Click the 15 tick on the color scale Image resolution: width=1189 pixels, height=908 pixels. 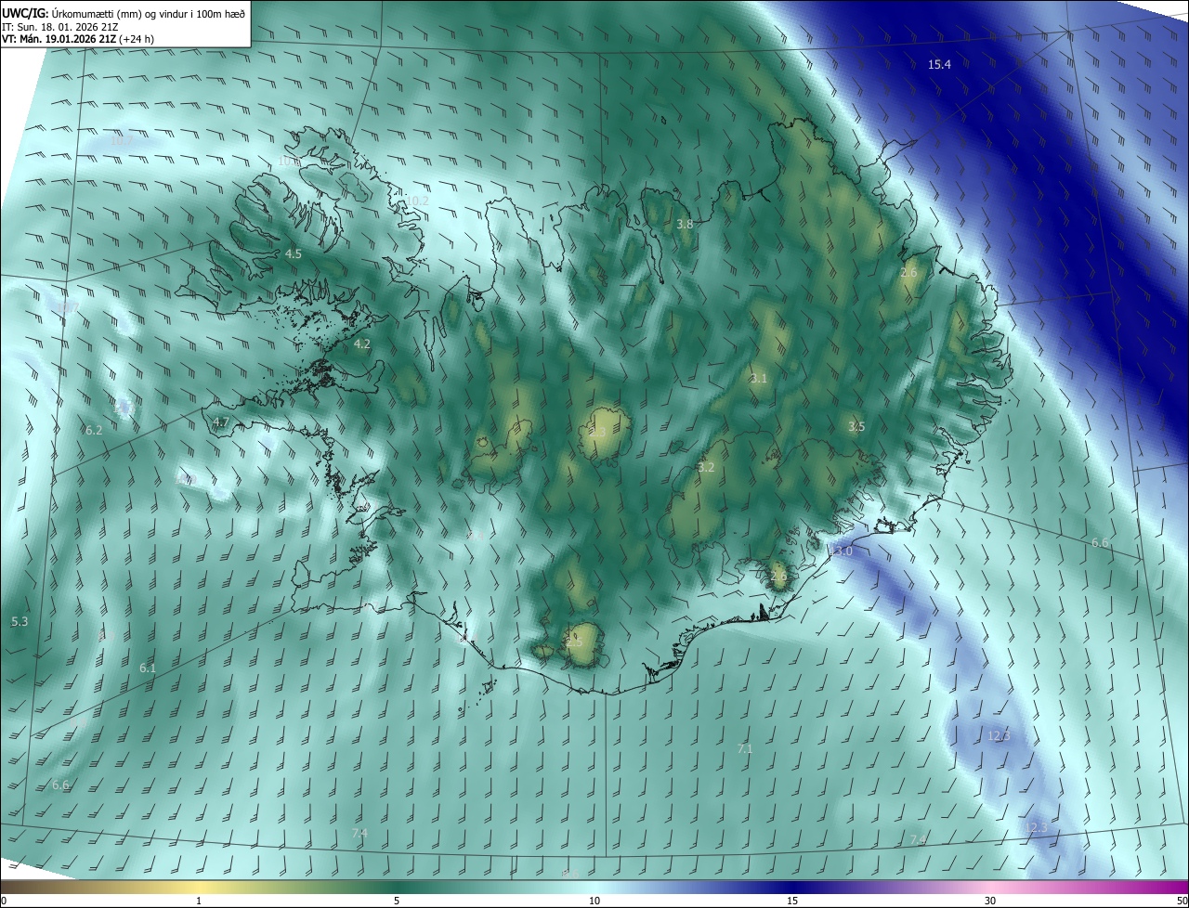click(x=792, y=901)
